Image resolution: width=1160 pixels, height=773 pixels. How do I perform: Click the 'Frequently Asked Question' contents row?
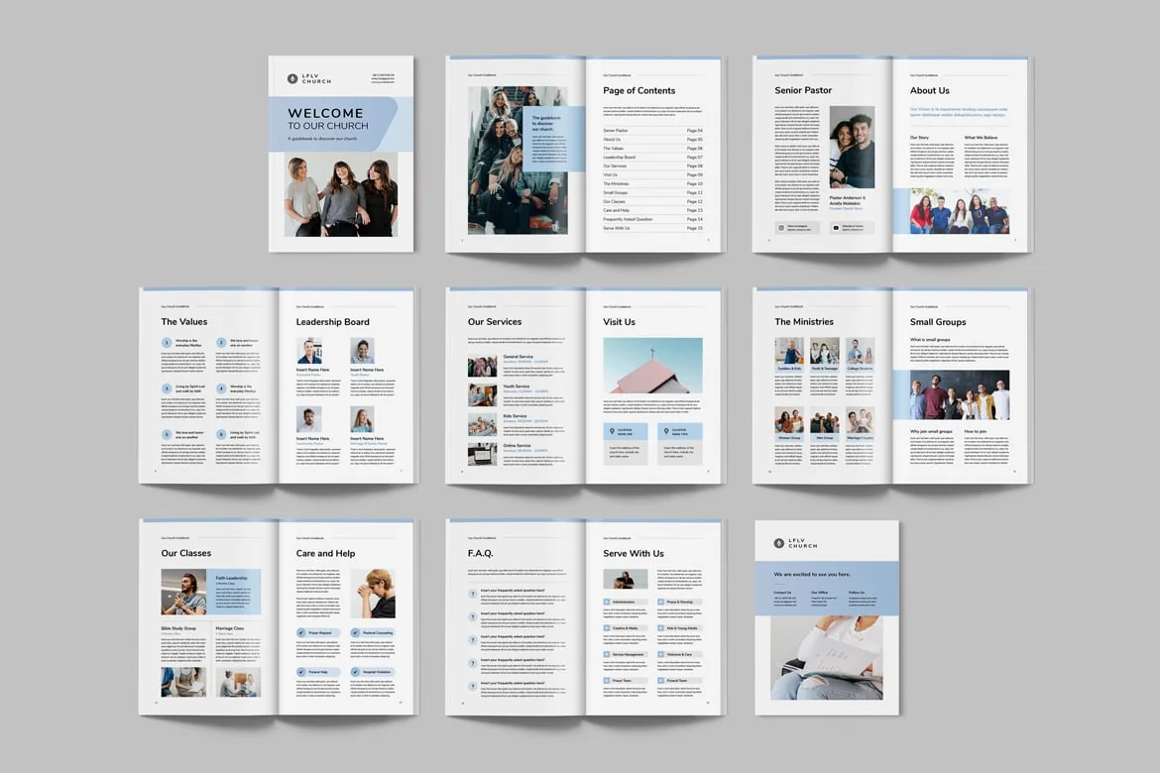click(x=652, y=219)
